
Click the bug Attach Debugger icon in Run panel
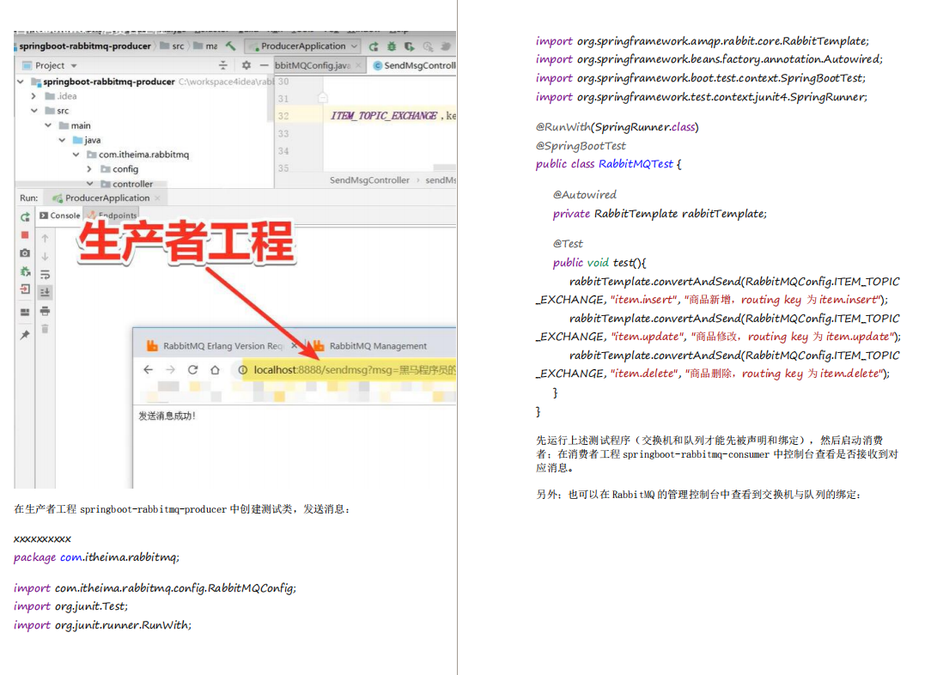[25, 271]
